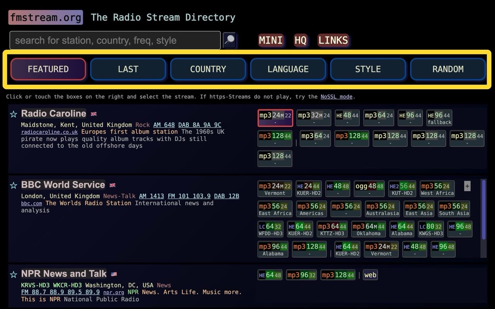Open the LINKS page
The image size is (495, 309).
click(x=333, y=40)
